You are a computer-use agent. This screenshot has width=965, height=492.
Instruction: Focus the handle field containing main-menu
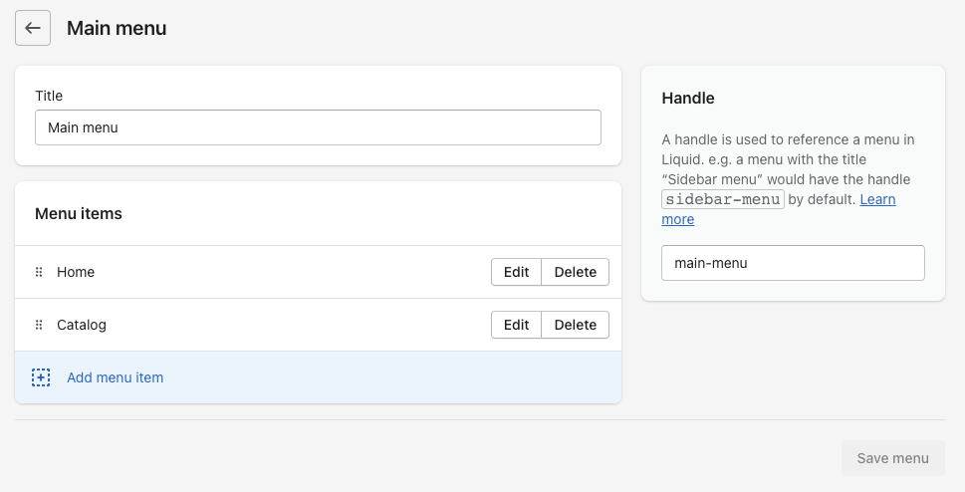click(x=793, y=263)
